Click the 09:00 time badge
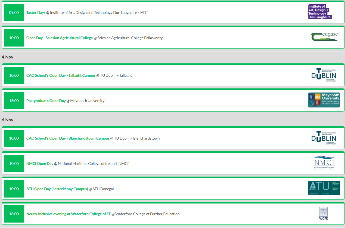Viewport: 345px width, 228px height. [14, 13]
